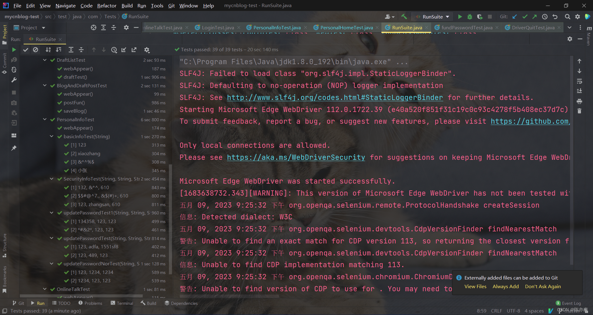Pin the Run tab
Screen dimensions: 593x315
(x=14, y=148)
